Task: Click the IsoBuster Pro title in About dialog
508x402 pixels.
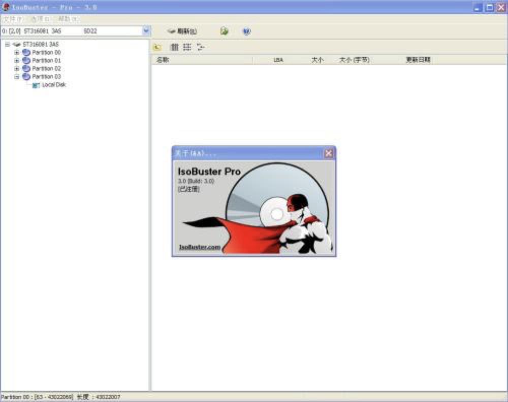Action: click(209, 172)
